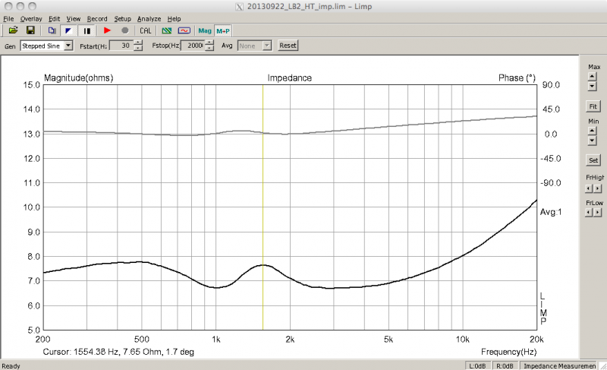Click the gray stop recording icon
This screenshot has height=370, width=607.
[124, 30]
